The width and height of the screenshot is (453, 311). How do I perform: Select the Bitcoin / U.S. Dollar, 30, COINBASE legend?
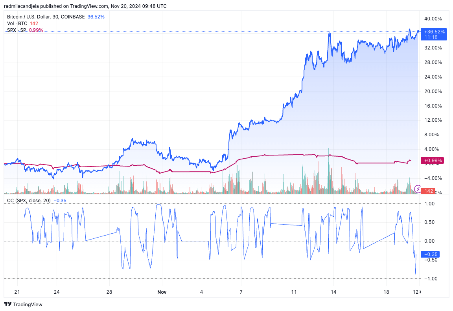pyautogui.click(x=46, y=17)
